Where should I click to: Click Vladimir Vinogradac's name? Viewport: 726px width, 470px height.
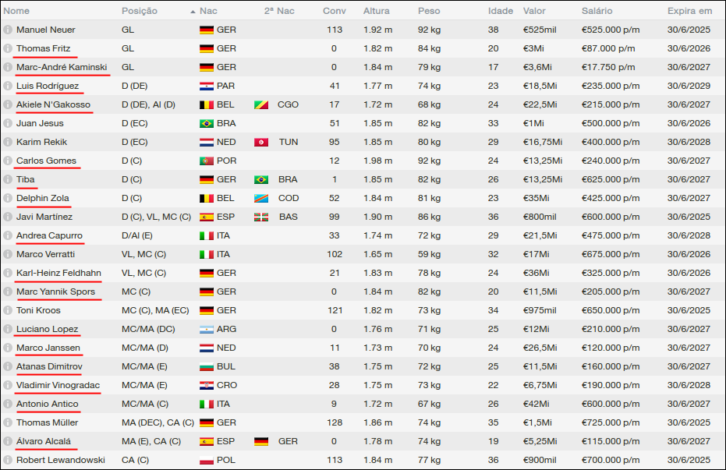(58, 385)
